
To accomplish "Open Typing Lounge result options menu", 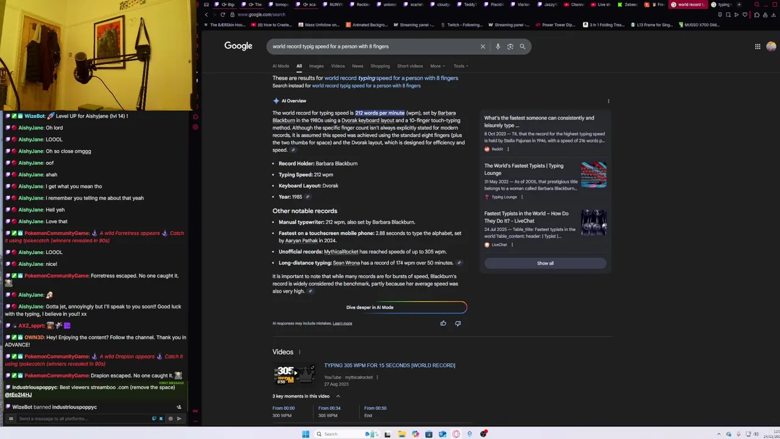I will pos(522,197).
